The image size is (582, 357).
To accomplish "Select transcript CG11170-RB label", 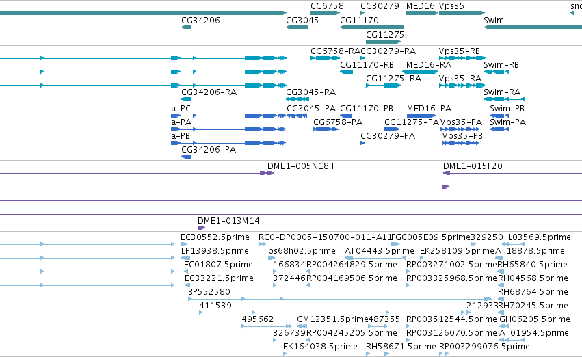I will click(367, 65).
